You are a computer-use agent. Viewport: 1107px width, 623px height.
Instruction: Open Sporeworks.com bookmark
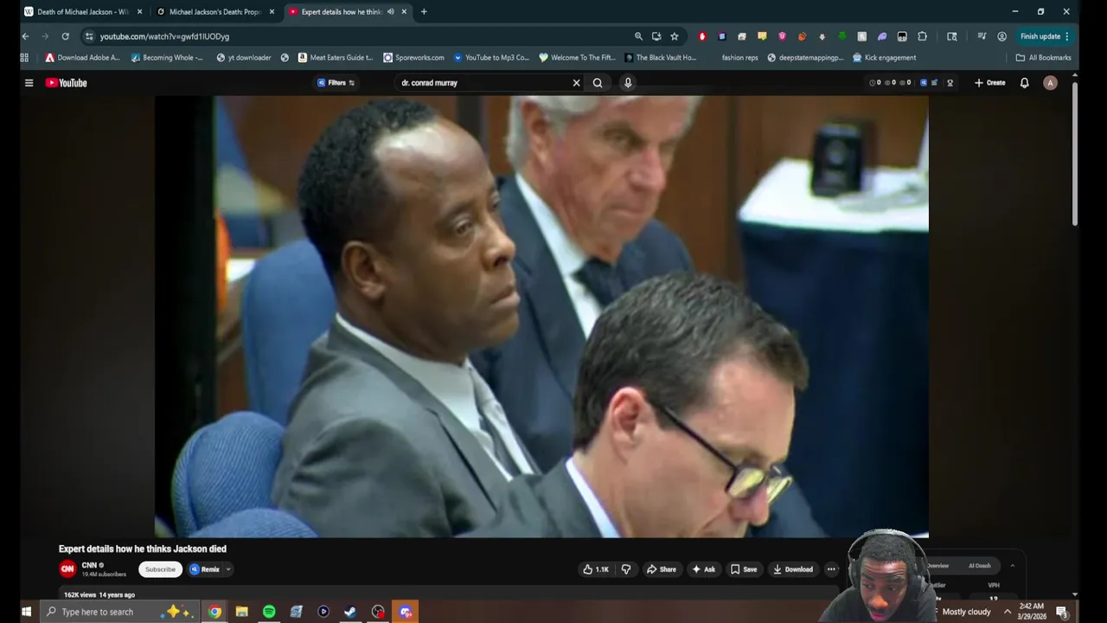tap(413, 58)
